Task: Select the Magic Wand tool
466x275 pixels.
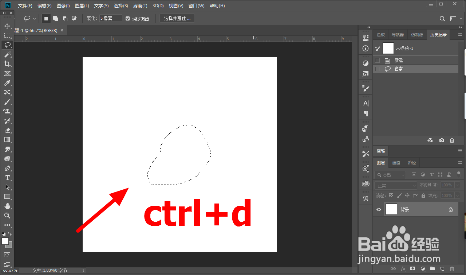Action: 7,54
